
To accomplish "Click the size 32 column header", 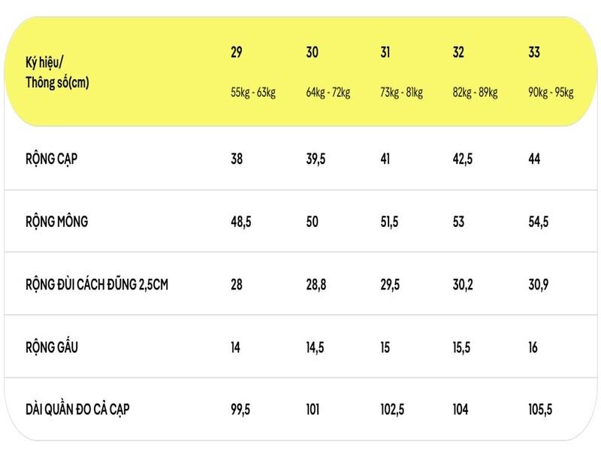I will pos(458,53).
